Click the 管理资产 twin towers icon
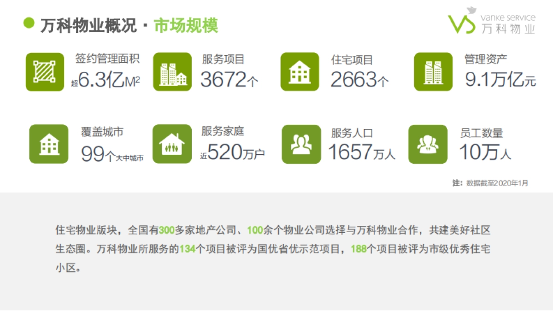Screen dimensions: 553x311 point(432,72)
